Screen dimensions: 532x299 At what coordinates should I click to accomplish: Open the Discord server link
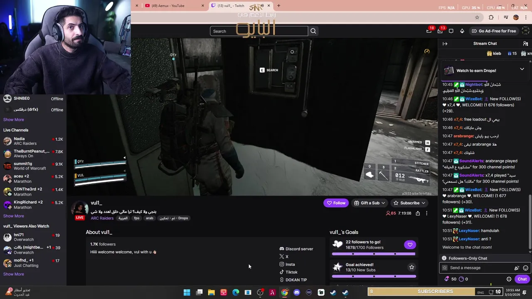[296, 249]
